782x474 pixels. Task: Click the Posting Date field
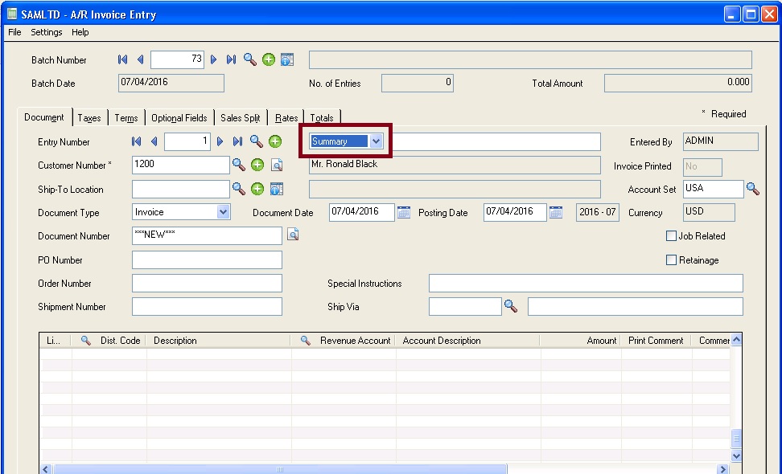(x=515, y=212)
